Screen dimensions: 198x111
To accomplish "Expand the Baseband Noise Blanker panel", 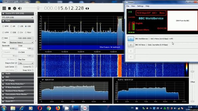I will (18, 91).
